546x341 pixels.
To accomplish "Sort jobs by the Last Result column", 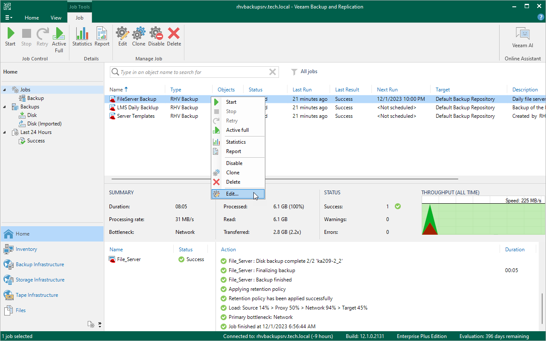I will pos(351,90).
